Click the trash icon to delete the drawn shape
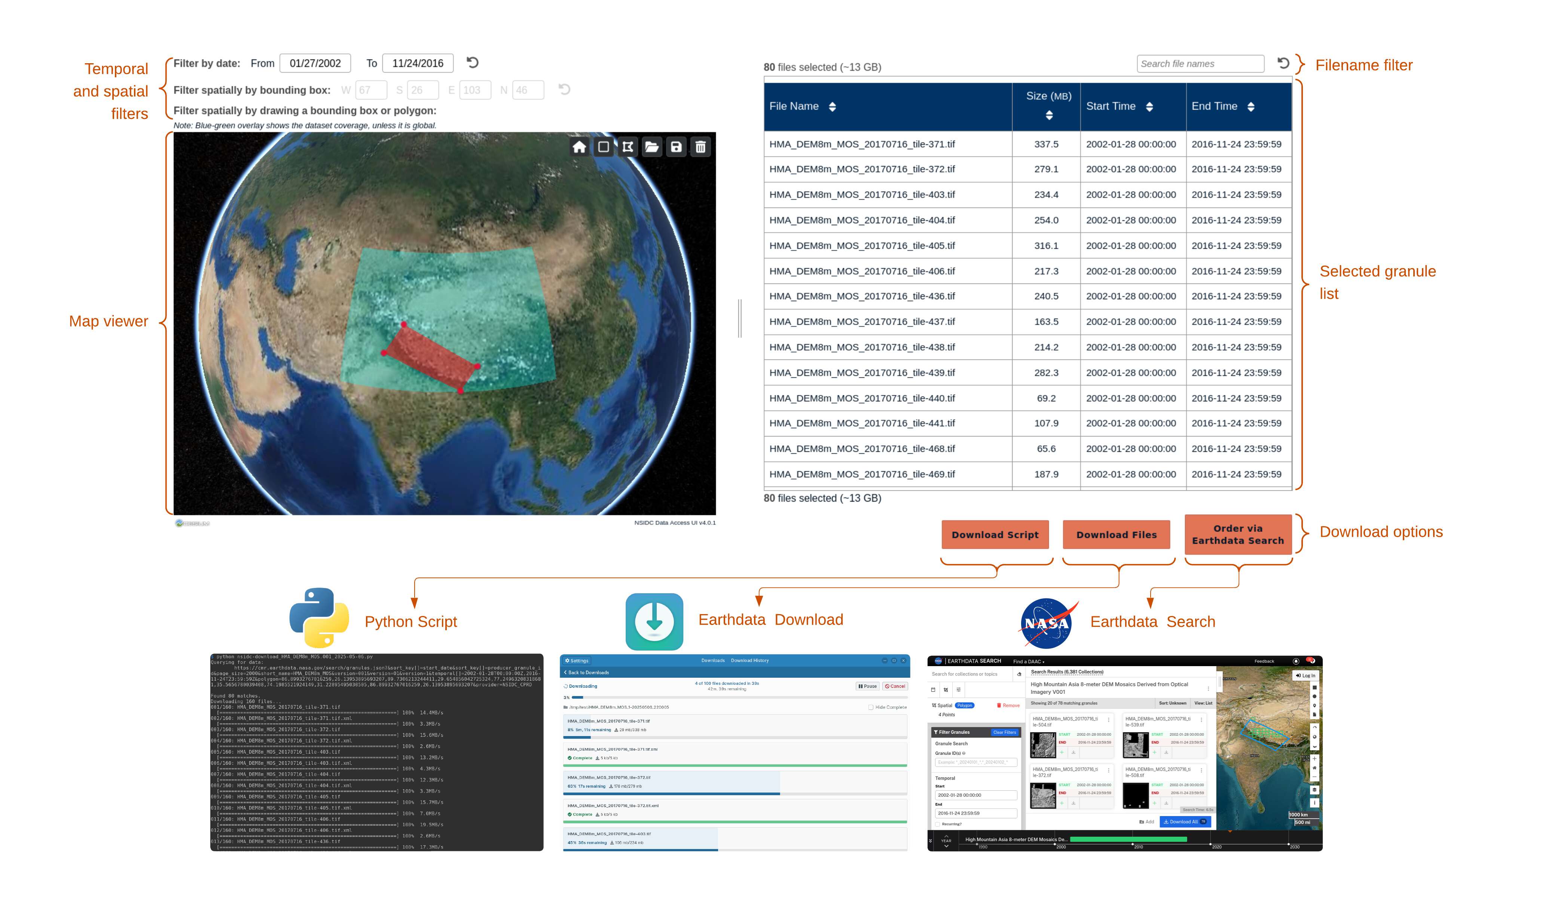 point(700,147)
